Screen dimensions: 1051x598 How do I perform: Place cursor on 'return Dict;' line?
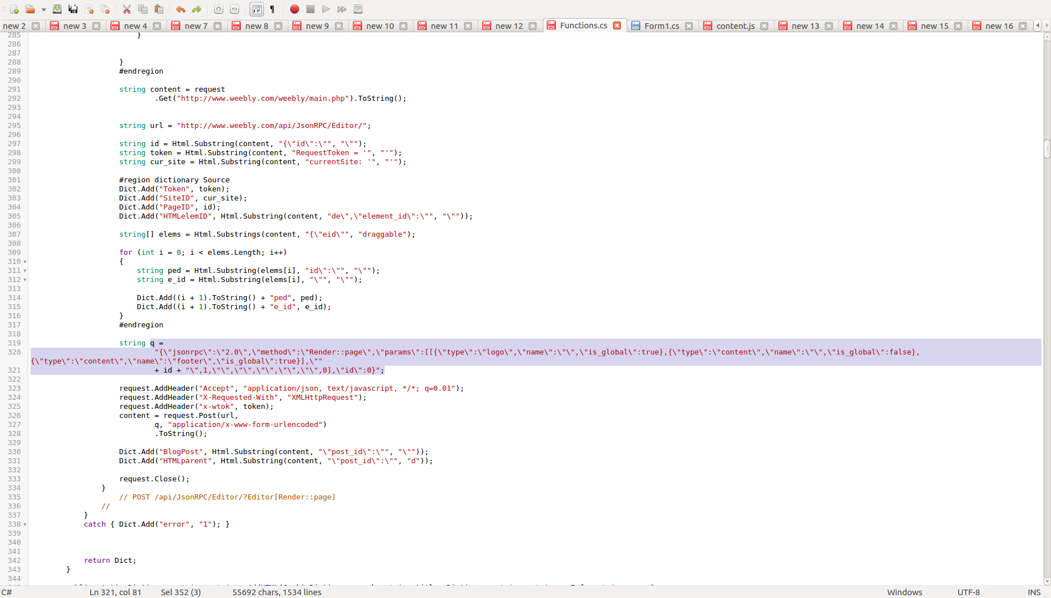coord(110,561)
